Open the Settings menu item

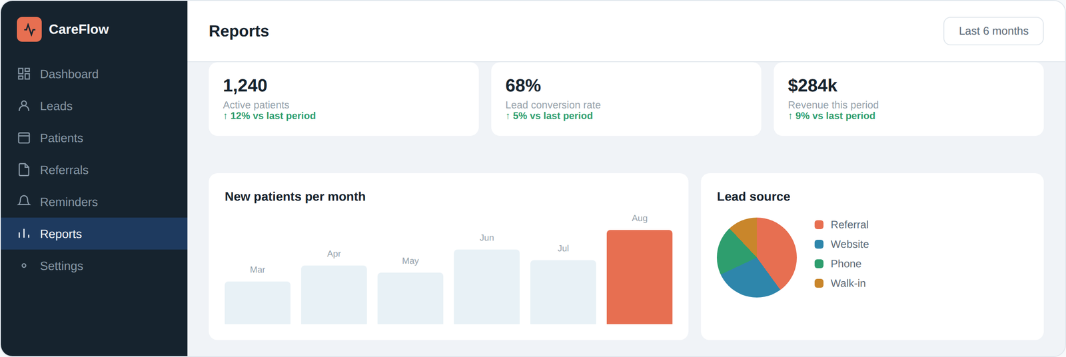94,266
